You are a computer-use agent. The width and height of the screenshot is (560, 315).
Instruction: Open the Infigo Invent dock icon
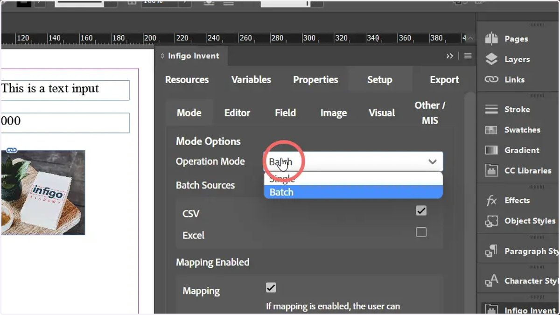(x=491, y=310)
